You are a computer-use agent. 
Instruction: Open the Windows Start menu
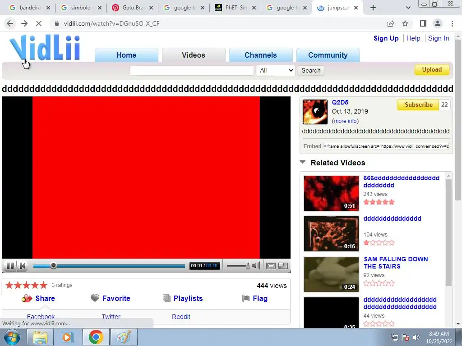coord(12,337)
